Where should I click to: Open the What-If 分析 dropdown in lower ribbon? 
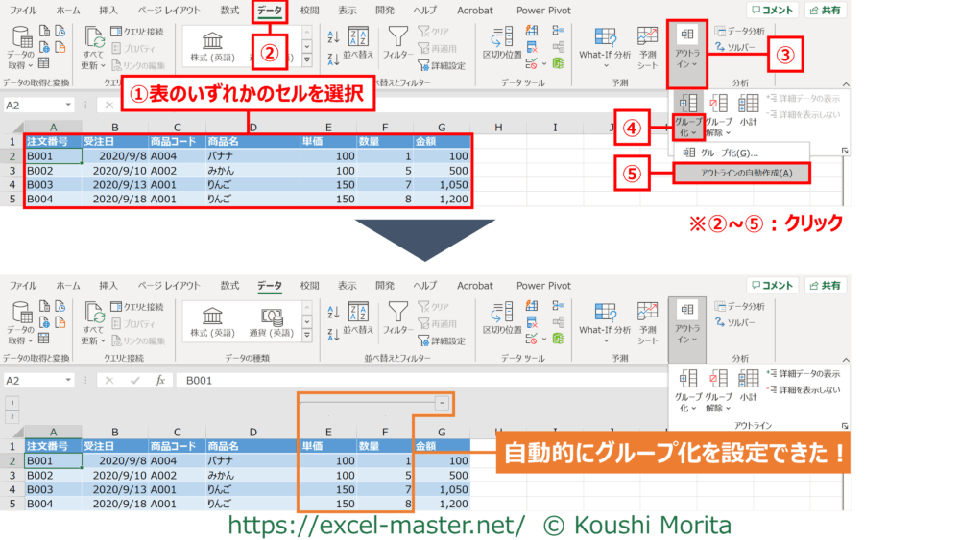(x=604, y=320)
